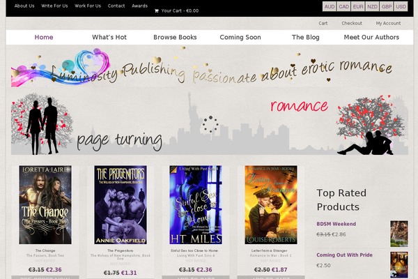
Task: Open BDSM Weekend top rated product
Action: pos(336,224)
